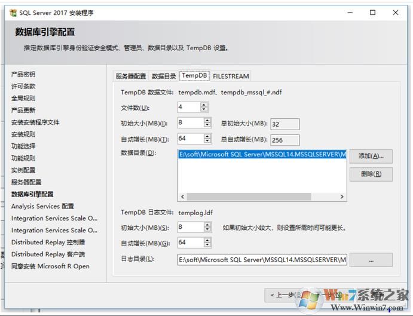This screenshot has width=413, height=316.
Task: Select 数据库引擎配置 in the step list
Action: (x=32, y=194)
